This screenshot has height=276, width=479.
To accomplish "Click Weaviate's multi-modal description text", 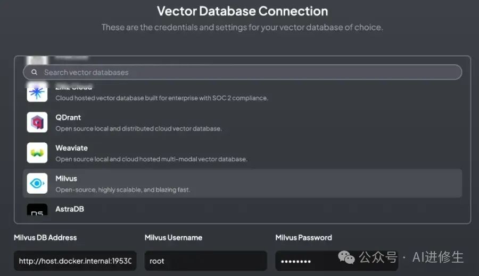I will pos(151,159).
